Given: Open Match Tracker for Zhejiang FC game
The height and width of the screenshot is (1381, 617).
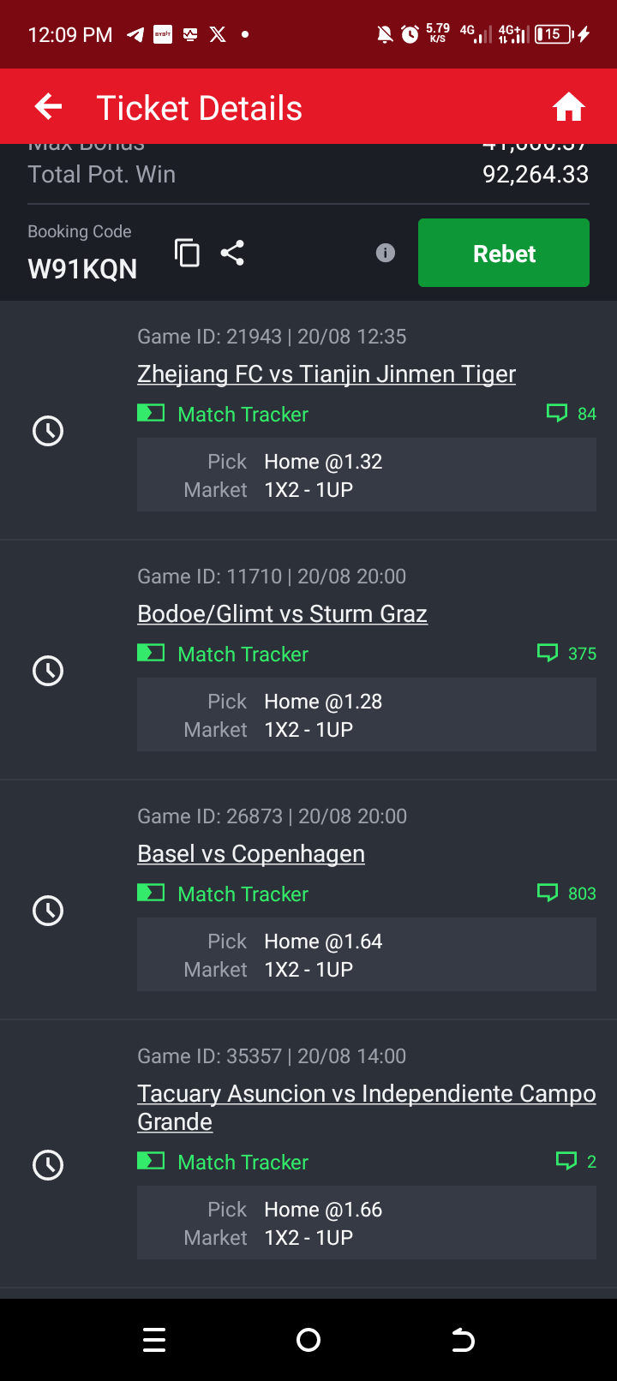Looking at the screenshot, I should click(x=223, y=415).
